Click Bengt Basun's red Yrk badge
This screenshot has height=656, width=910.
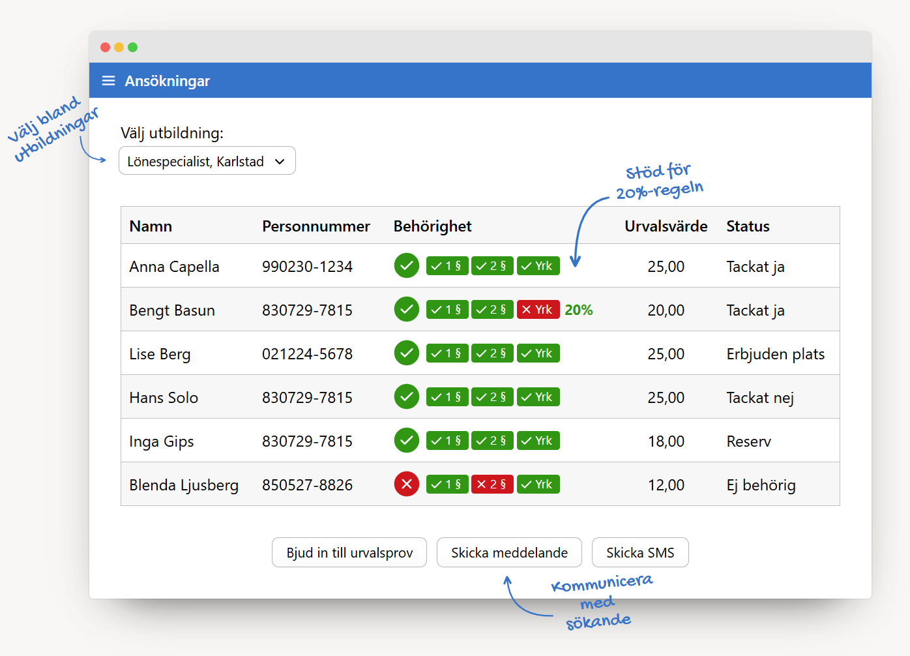click(x=538, y=310)
